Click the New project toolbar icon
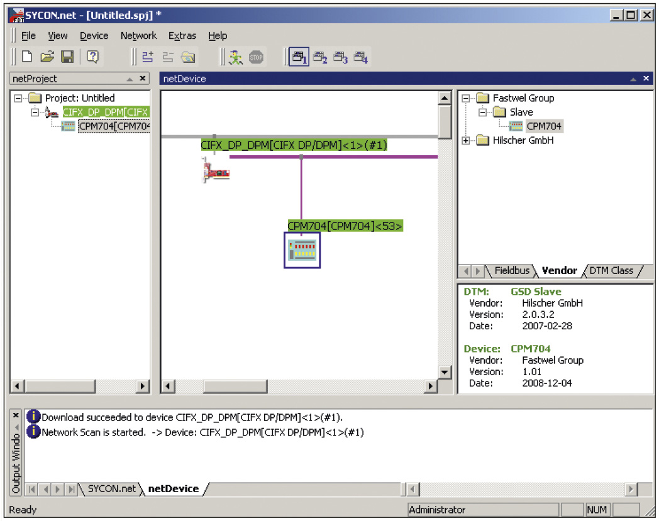The height and width of the screenshot is (521, 659). tap(27, 57)
